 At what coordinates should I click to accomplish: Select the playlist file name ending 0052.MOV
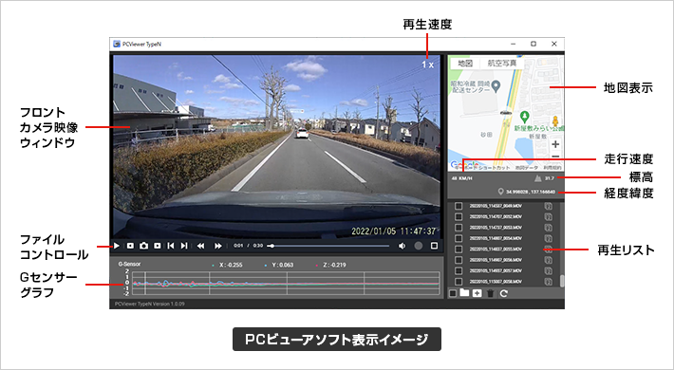496,217
